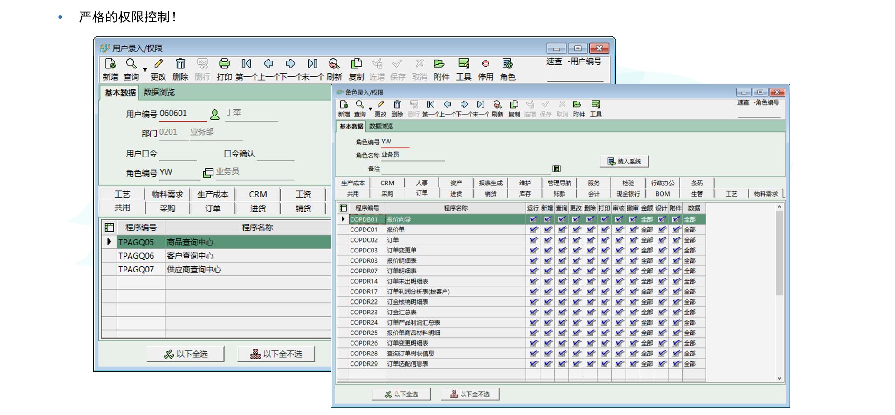Toggle 打印 checkbox for COPDR29 订单选配信息表
This screenshot has height=415, width=895.
pyautogui.click(x=605, y=364)
